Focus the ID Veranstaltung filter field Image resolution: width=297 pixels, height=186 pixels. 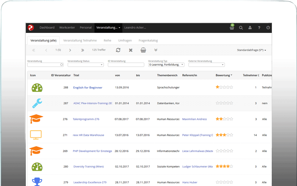126,65
